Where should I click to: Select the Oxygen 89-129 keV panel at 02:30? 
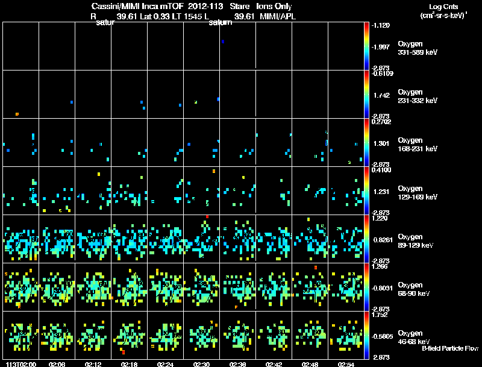(202, 239)
